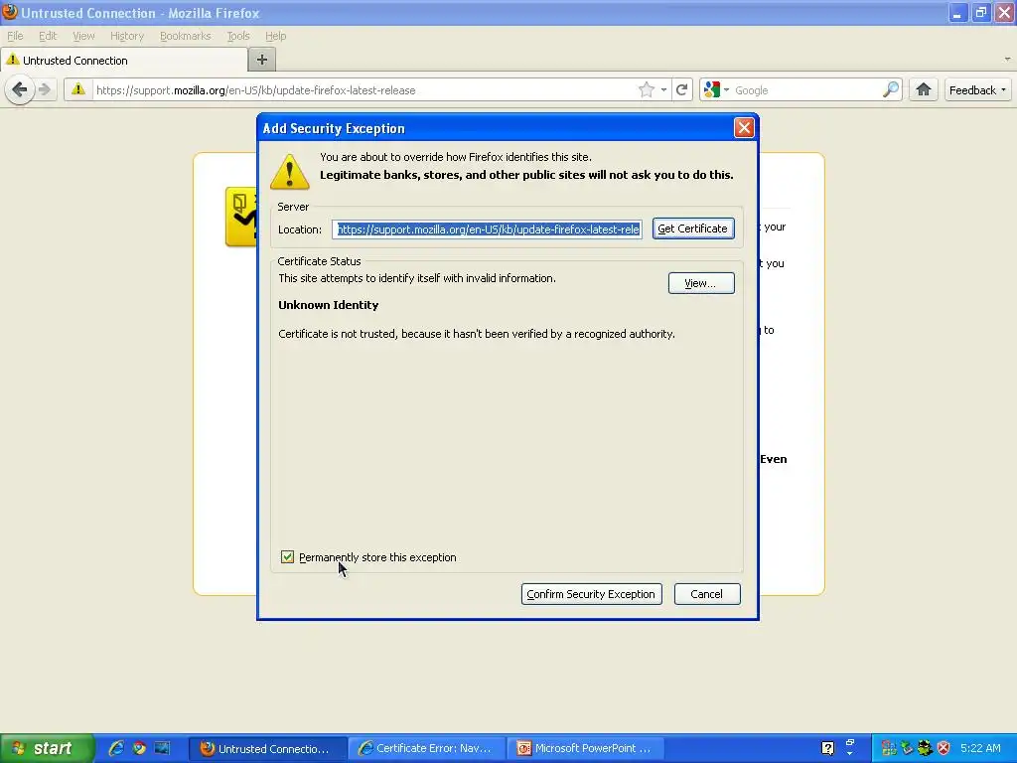Click the Unknown Identity heading text
This screenshot has height=763, width=1017.
click(x=328, y=305)
